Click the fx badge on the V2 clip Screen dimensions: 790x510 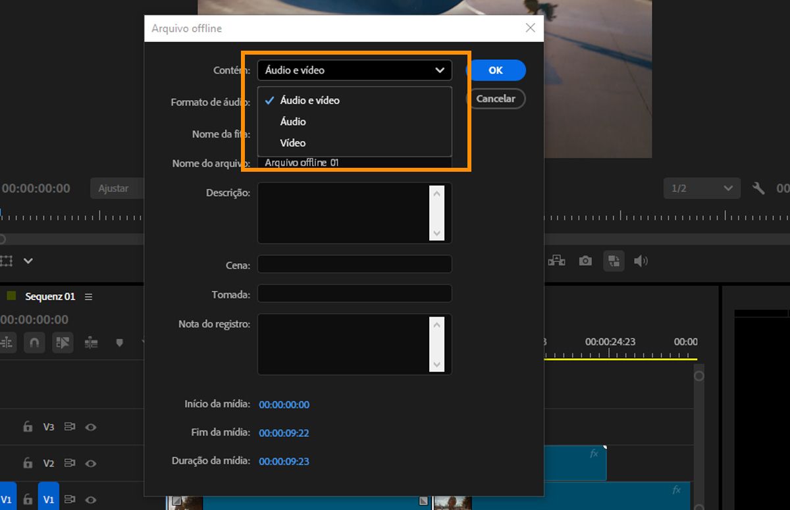click(594, 453)
